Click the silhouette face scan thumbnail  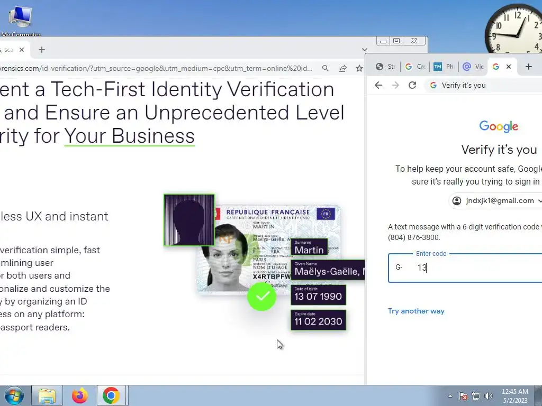[189, 220]
